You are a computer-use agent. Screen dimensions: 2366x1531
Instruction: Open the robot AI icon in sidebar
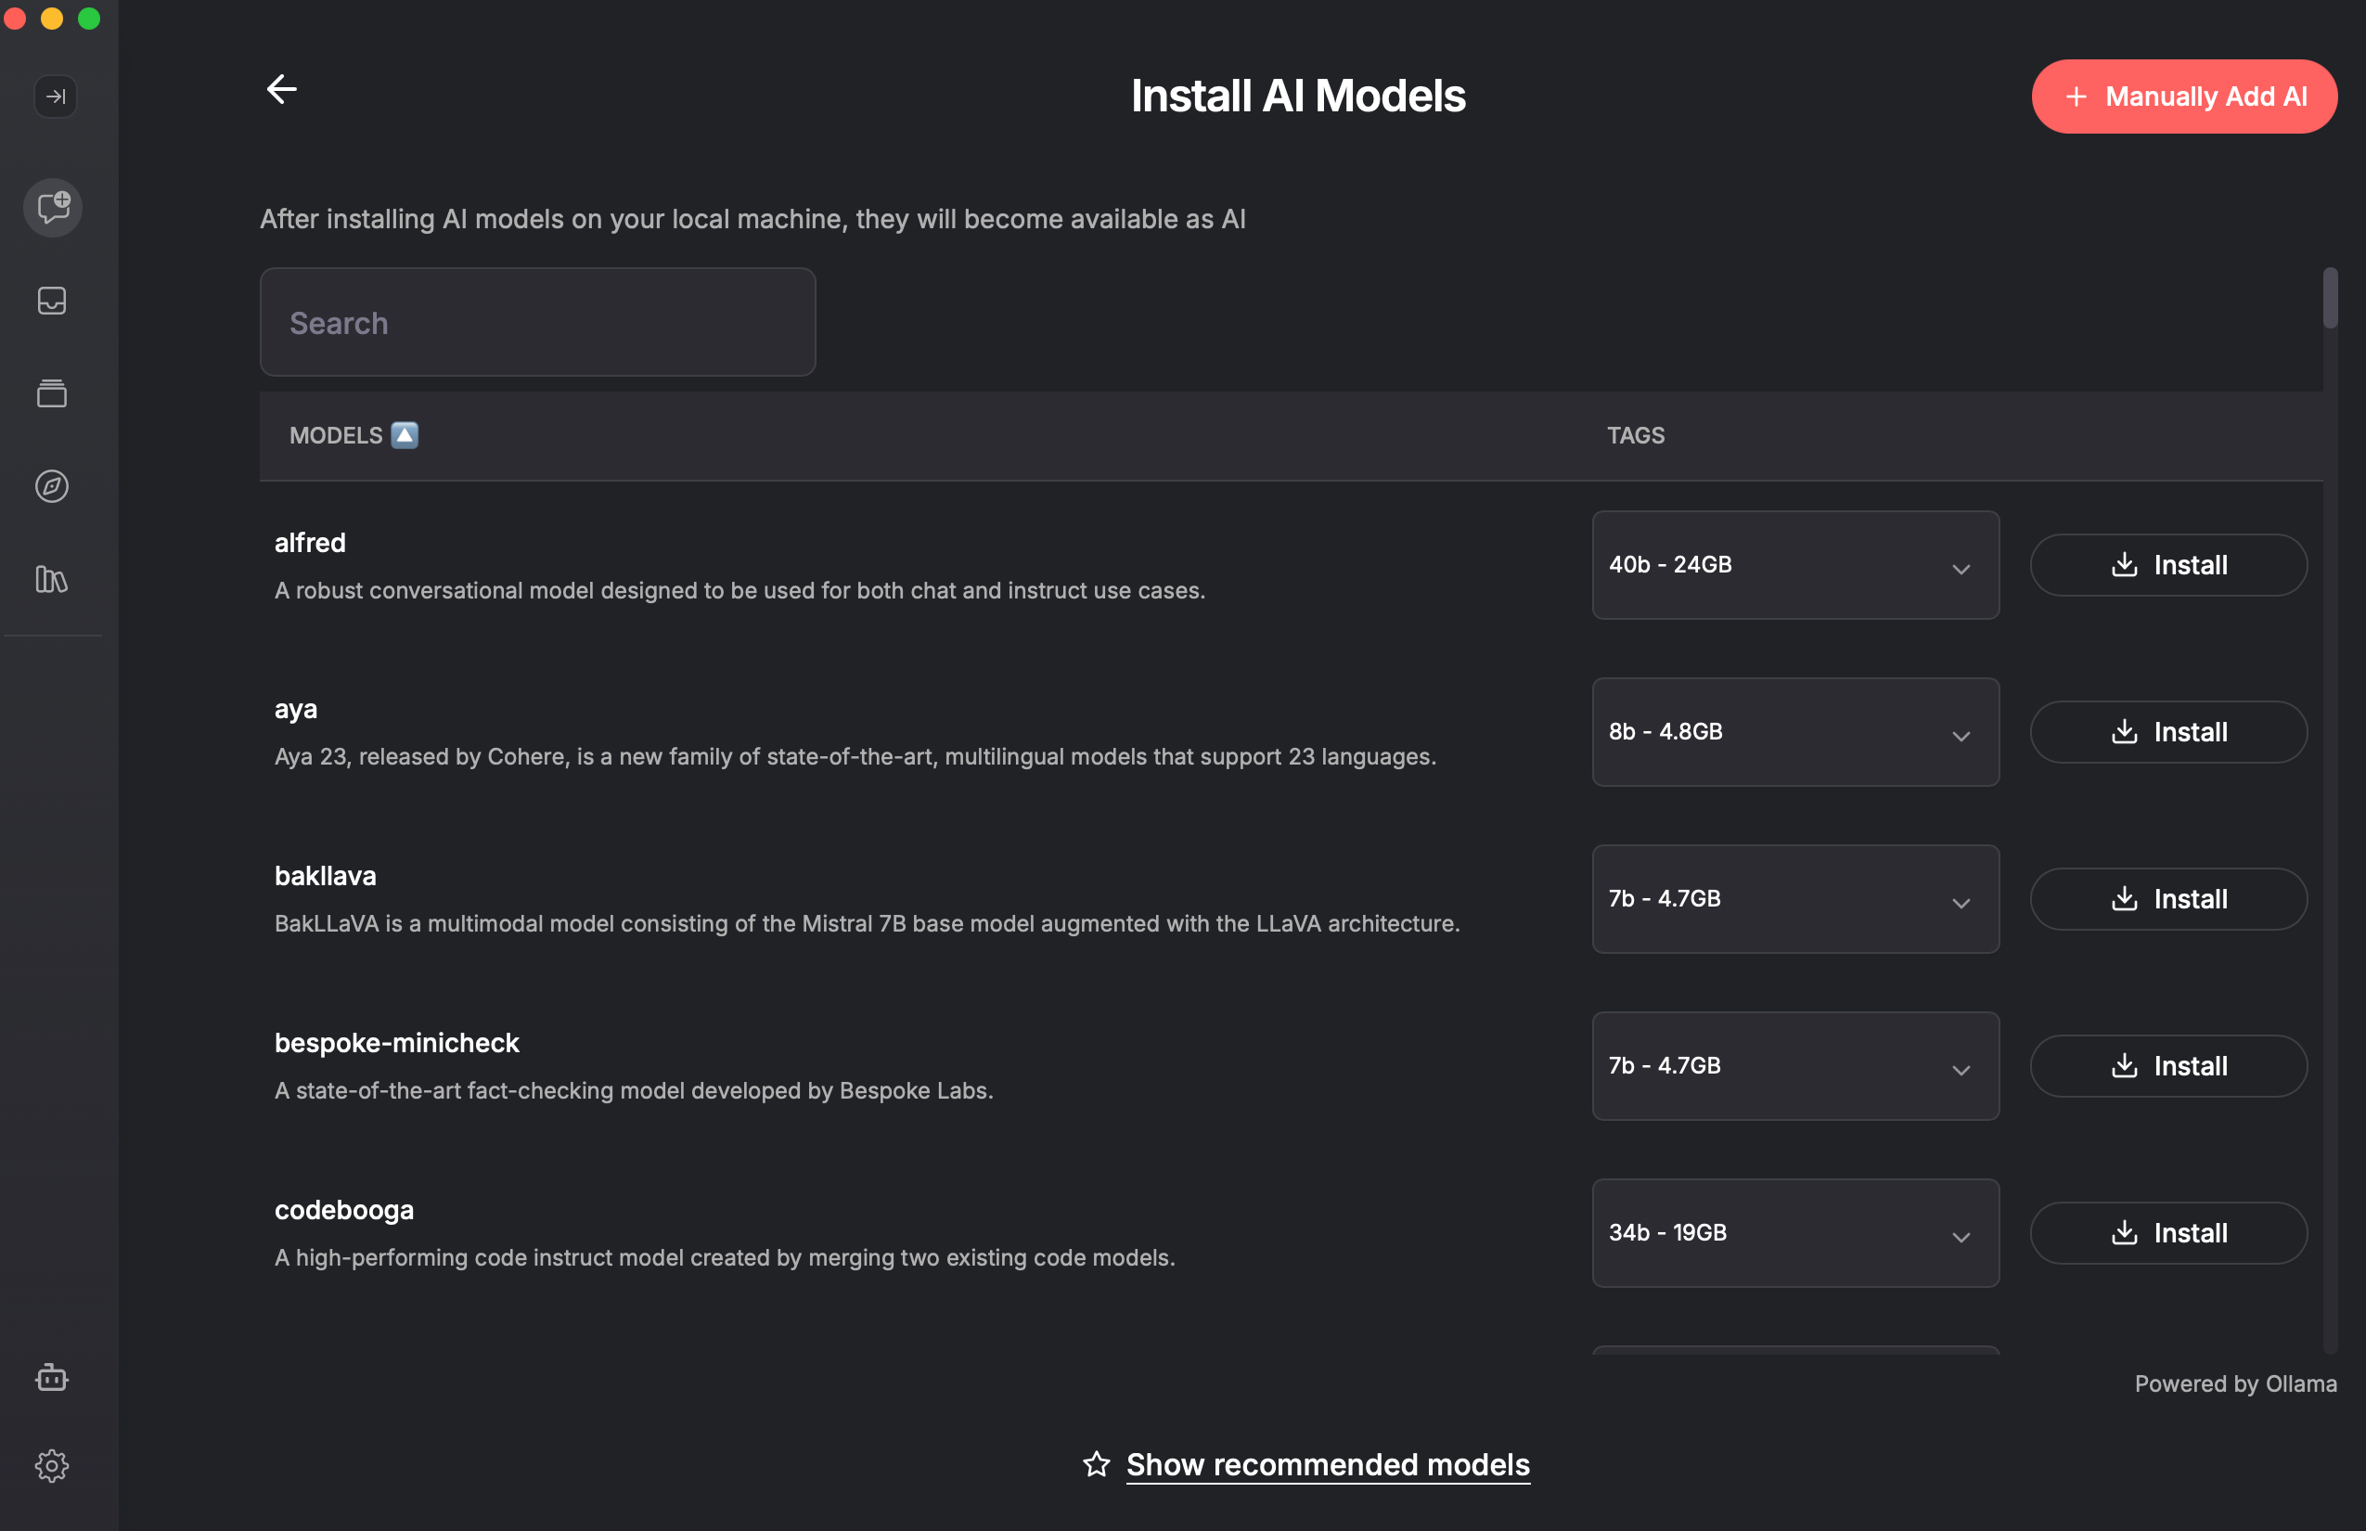click(x=53, y=1378)
